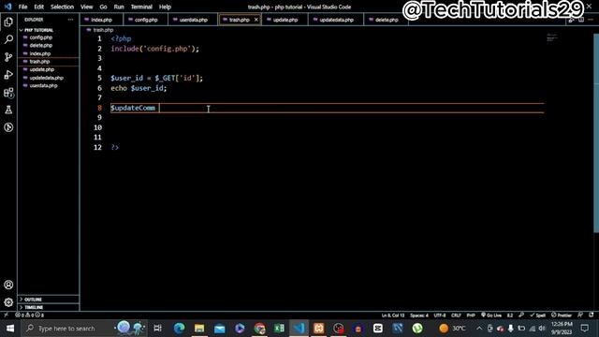Open the File menu
Image resolution: width=599 pixels, height=337 pixels.
pyautogui.click(x=22, y=7)
